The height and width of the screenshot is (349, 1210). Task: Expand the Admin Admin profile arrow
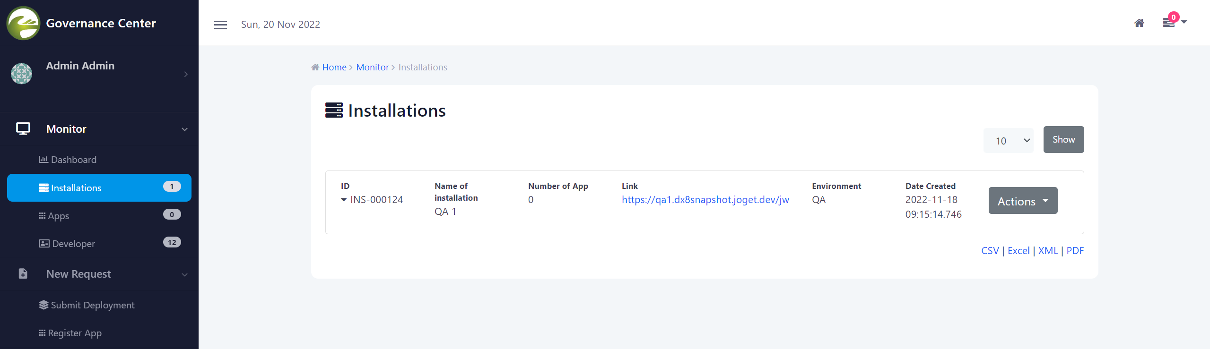186,74
